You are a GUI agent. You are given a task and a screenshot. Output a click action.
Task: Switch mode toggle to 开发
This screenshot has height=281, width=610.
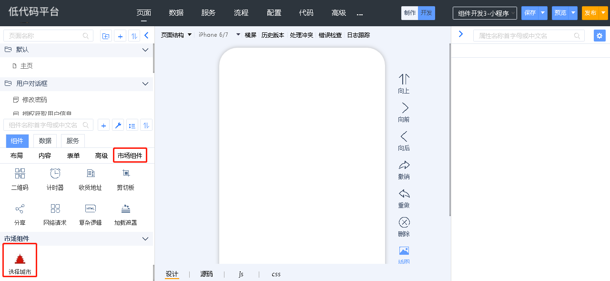coord(426,13)
